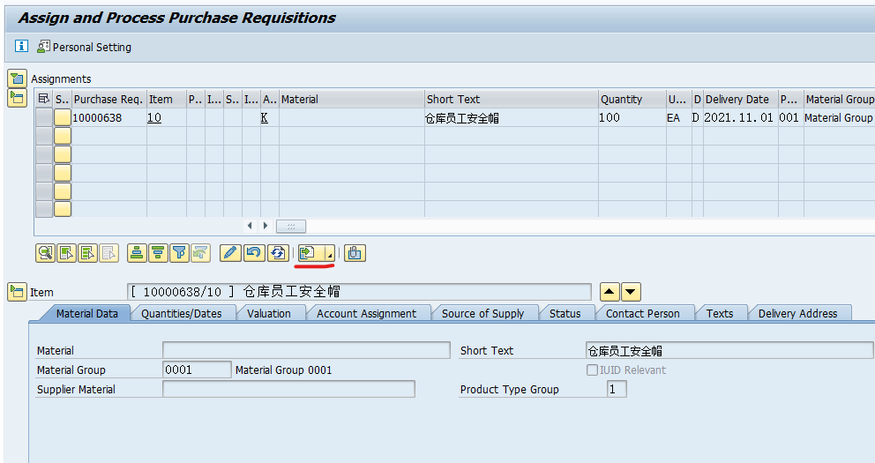Click the Purchase Req. column header
875x463 pixels.
point(109,100)
